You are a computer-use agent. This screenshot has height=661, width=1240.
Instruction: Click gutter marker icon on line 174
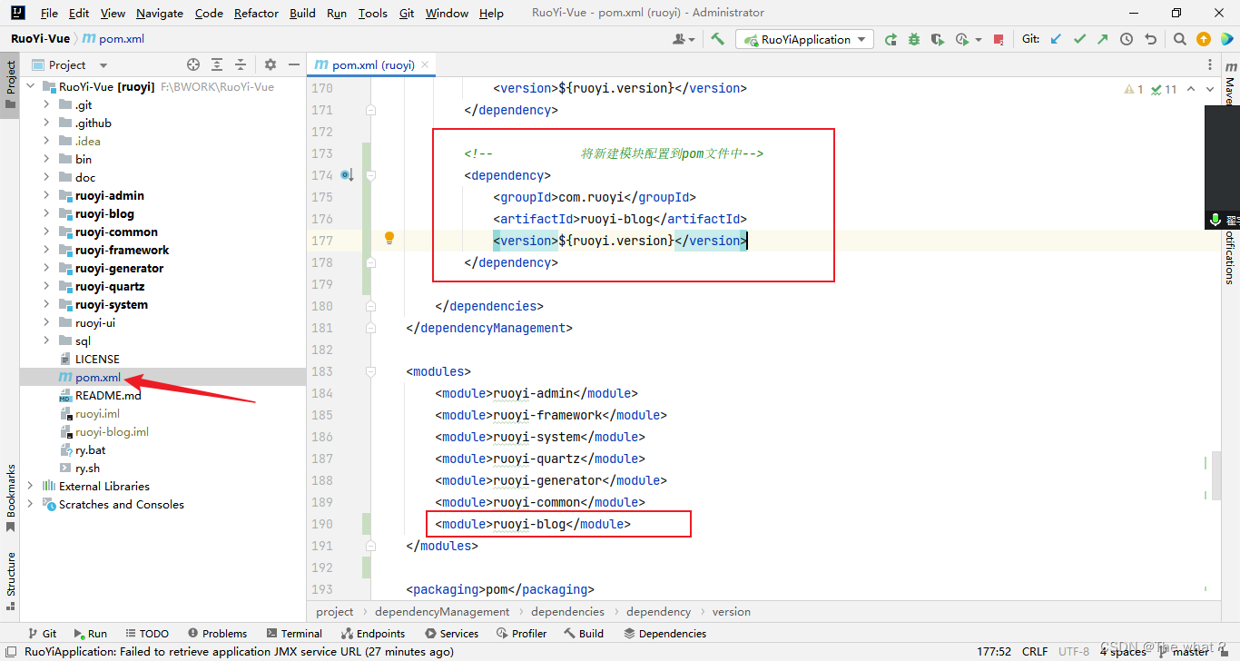click(x=346, y=174)
